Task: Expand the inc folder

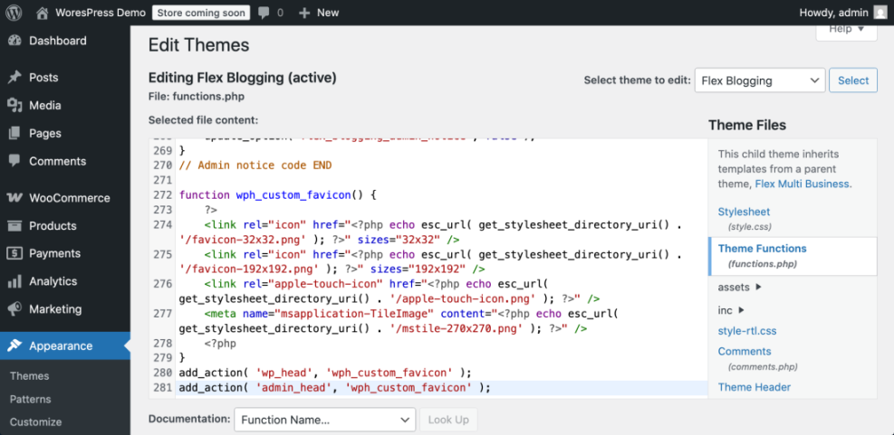Action: (731, 310)
